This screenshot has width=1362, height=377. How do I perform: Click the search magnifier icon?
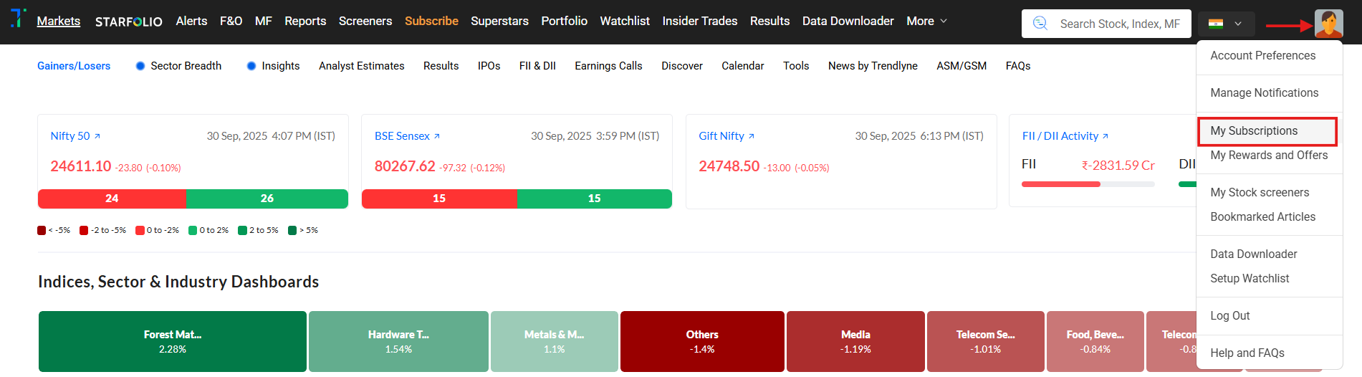[x=1040, y=24]
